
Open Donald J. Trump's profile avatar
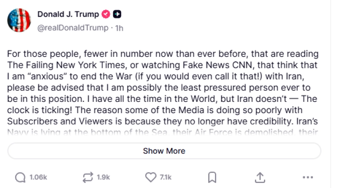coord(20,20)
